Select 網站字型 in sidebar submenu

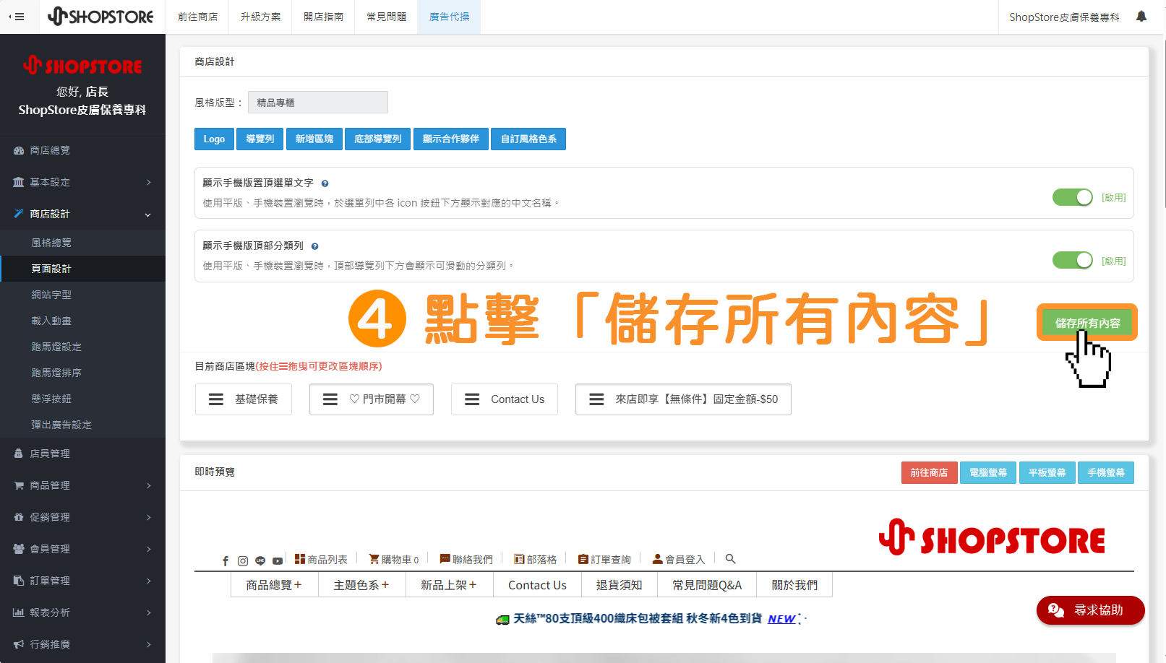pos(82,295)
